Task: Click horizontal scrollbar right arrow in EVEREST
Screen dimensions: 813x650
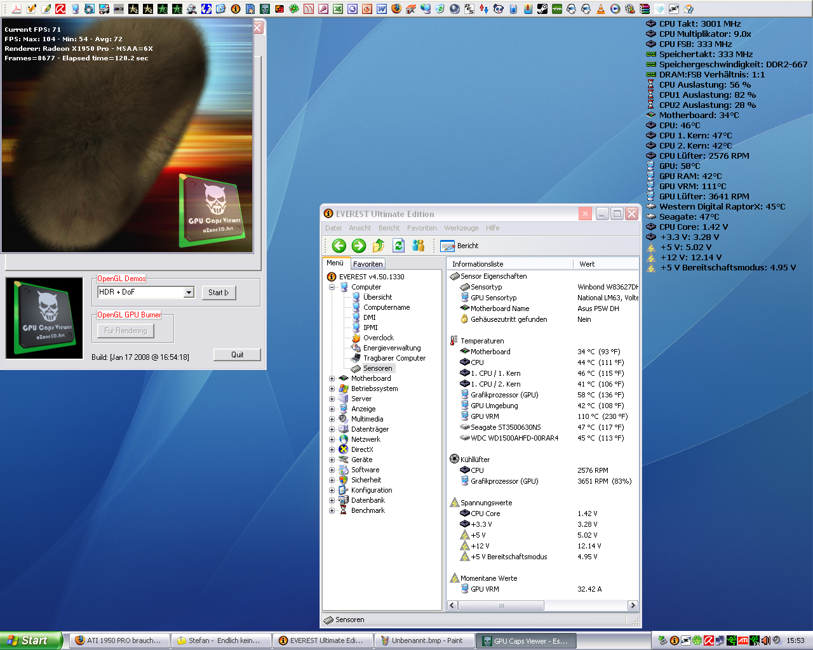Action: [x=633, y=606]
